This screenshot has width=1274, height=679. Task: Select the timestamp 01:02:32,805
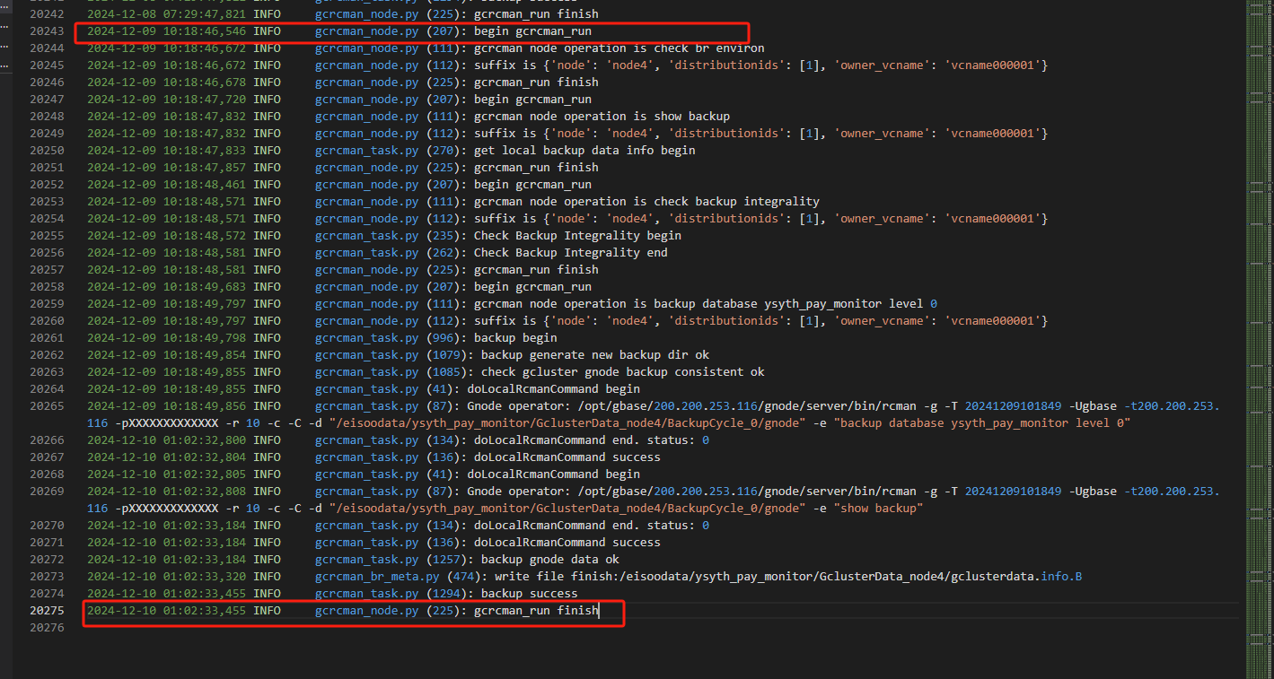(206, 474)
